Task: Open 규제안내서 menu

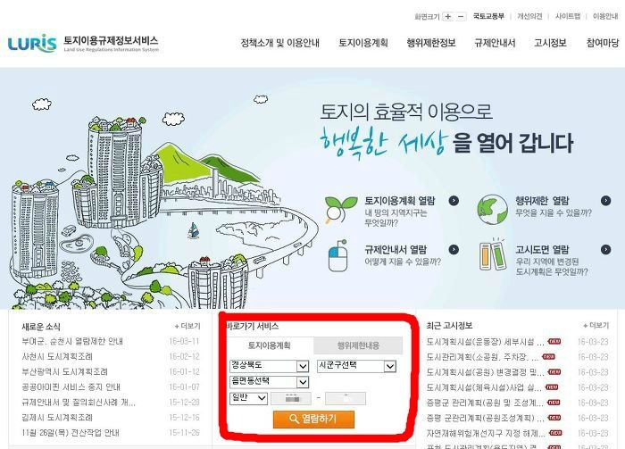Action: [x=495, y=43]
